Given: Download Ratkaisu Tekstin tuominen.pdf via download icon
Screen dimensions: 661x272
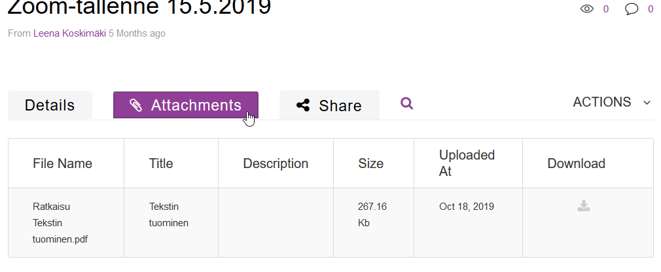Looking at the screenshot, I should pyautogui.click(x=583, y=206).
